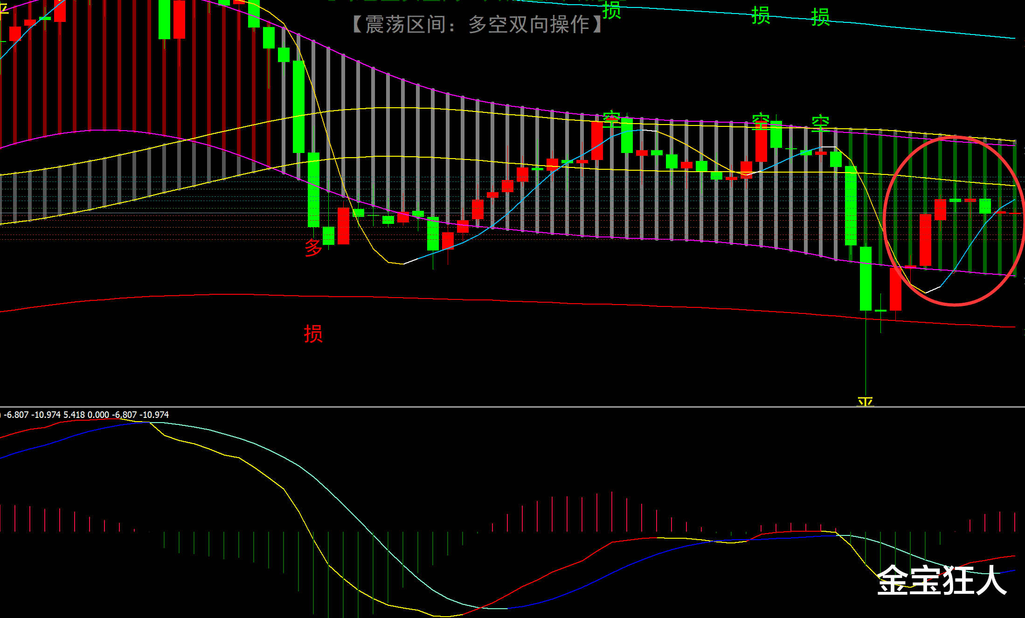
Task: Select the small green doji right of long-wick candle
Action: (880, 310)
